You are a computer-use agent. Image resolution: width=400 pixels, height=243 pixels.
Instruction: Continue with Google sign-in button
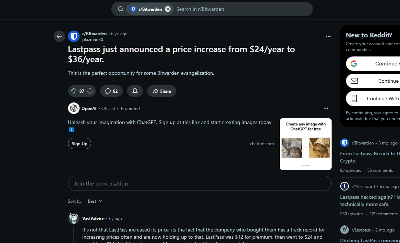(x=373, y=64)
